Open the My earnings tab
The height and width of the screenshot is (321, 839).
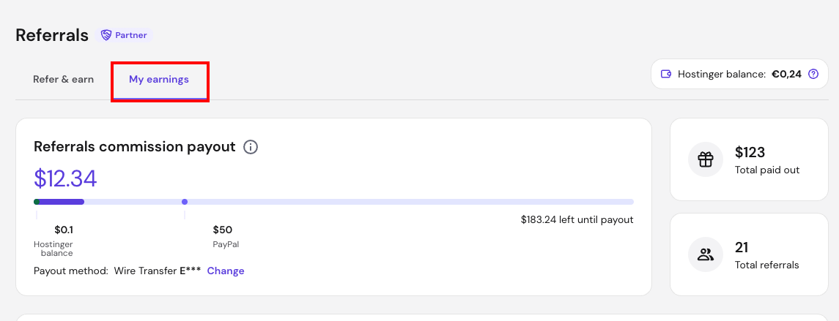pyautogui.click(x=159, y=80)
